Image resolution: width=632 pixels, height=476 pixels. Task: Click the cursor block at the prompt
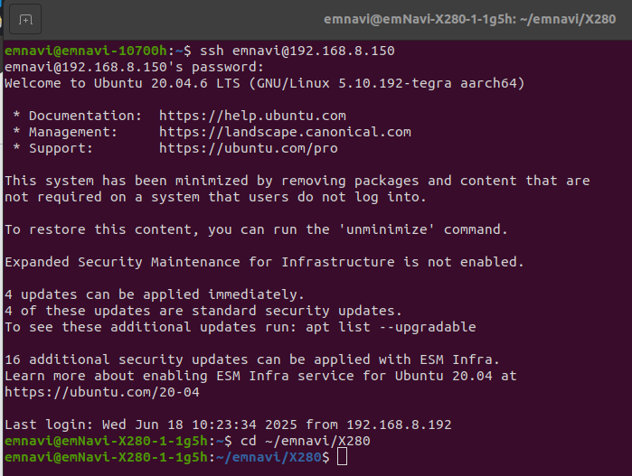click(x=342, y=457)
